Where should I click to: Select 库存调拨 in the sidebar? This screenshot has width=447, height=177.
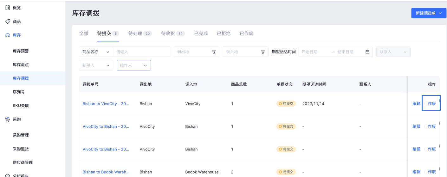pyautogui.click(x=33, y=78)
